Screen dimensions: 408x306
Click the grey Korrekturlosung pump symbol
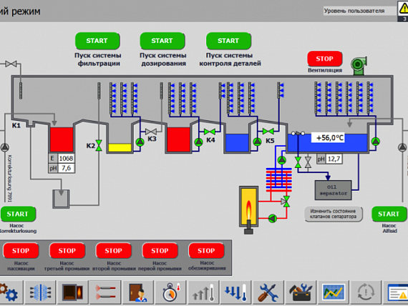[5, 147]
